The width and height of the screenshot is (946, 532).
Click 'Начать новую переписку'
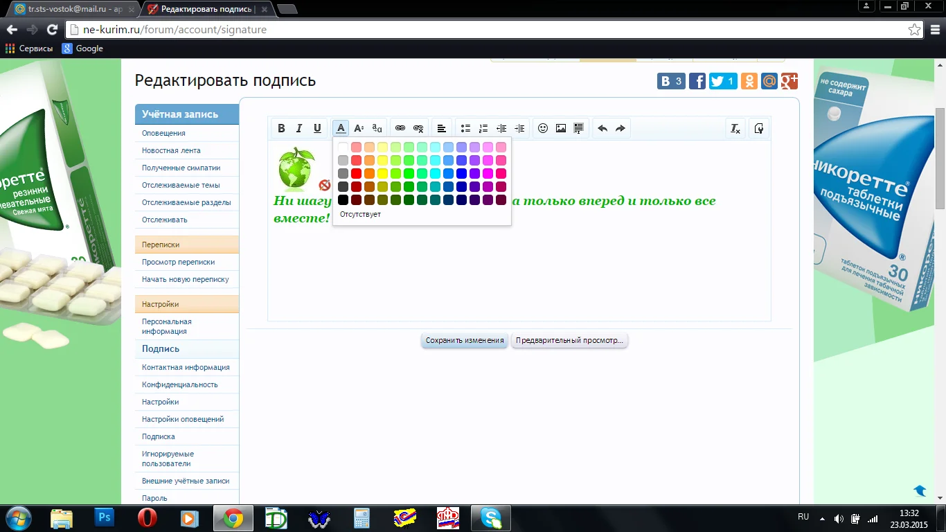pos(185,279)
